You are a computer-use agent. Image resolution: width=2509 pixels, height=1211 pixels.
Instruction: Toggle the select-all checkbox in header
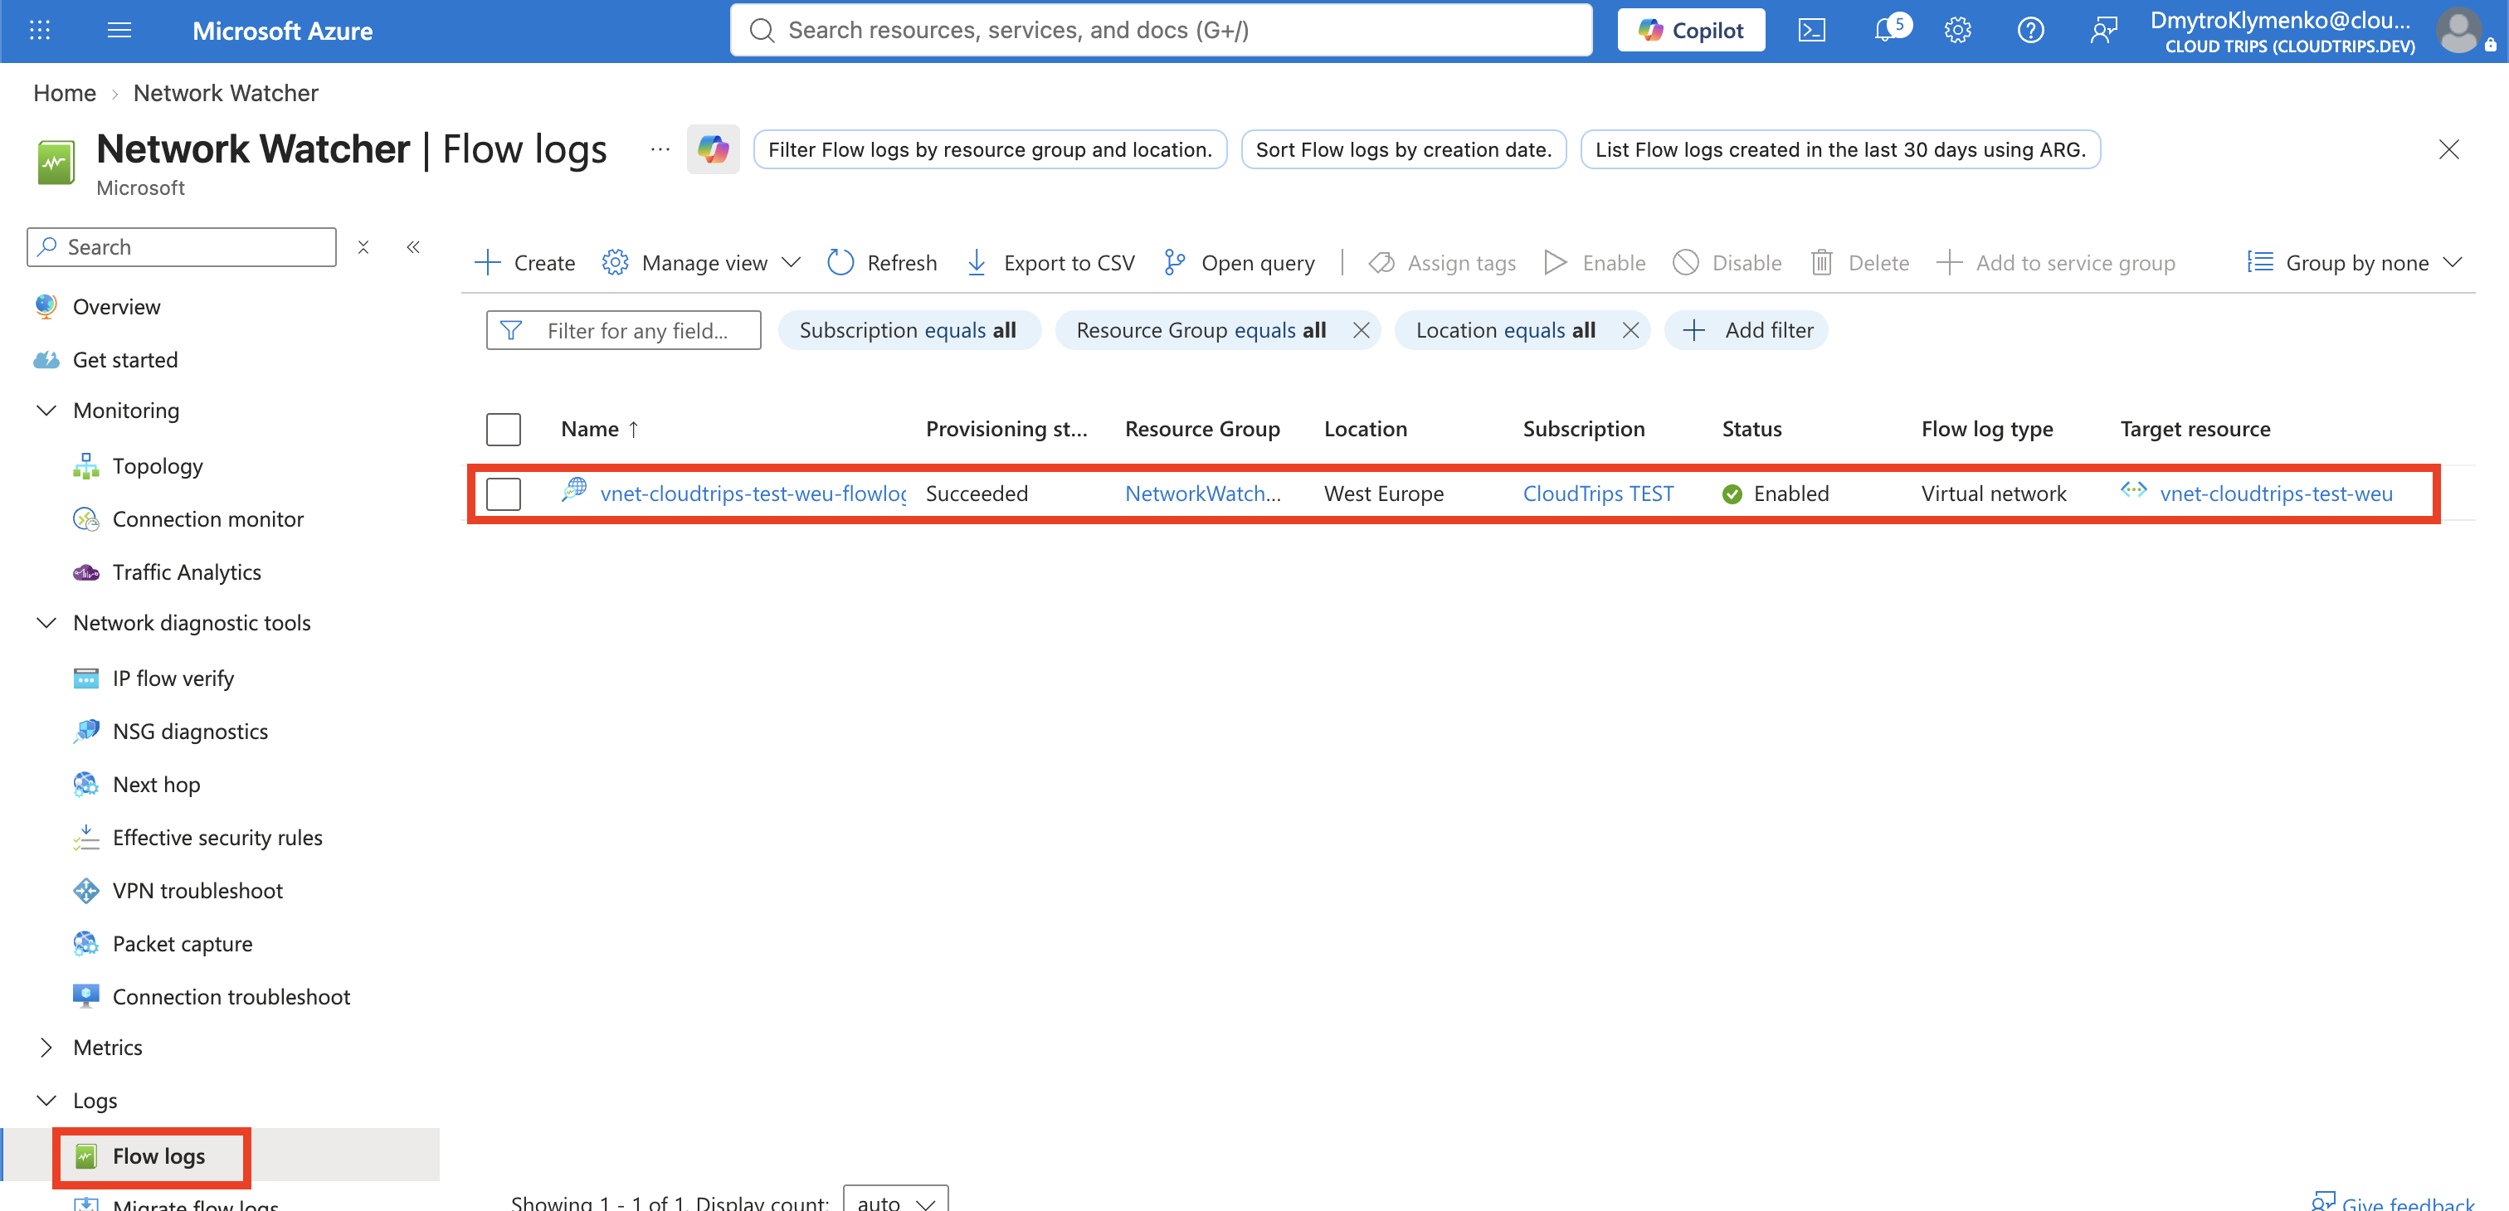click(x=504, y=430)
